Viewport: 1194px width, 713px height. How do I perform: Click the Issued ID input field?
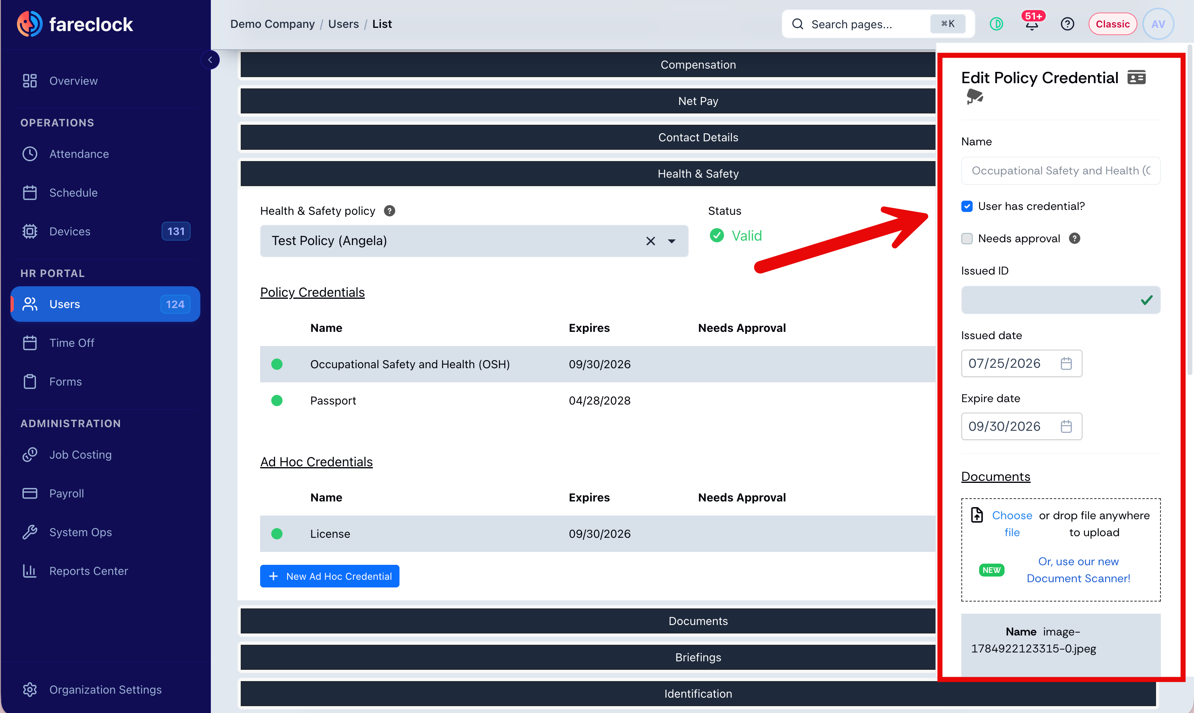(x=1060, y=300)
